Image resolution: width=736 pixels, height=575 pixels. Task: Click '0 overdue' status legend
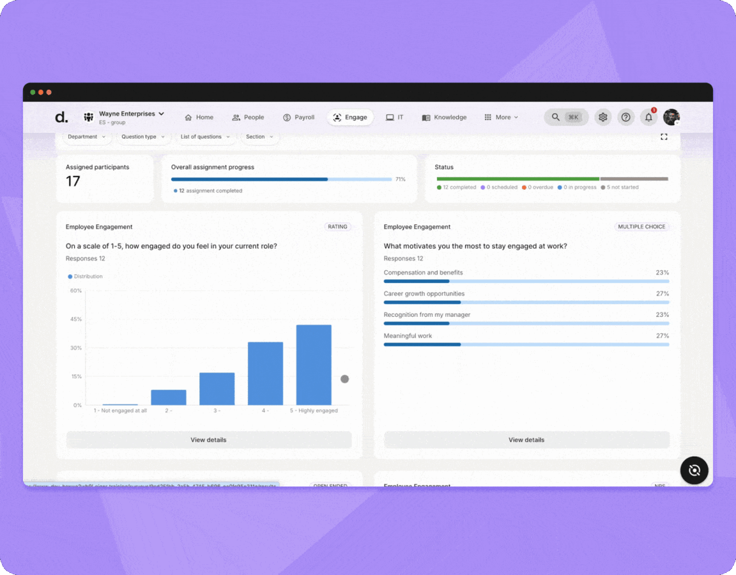[x=537, y=187]
